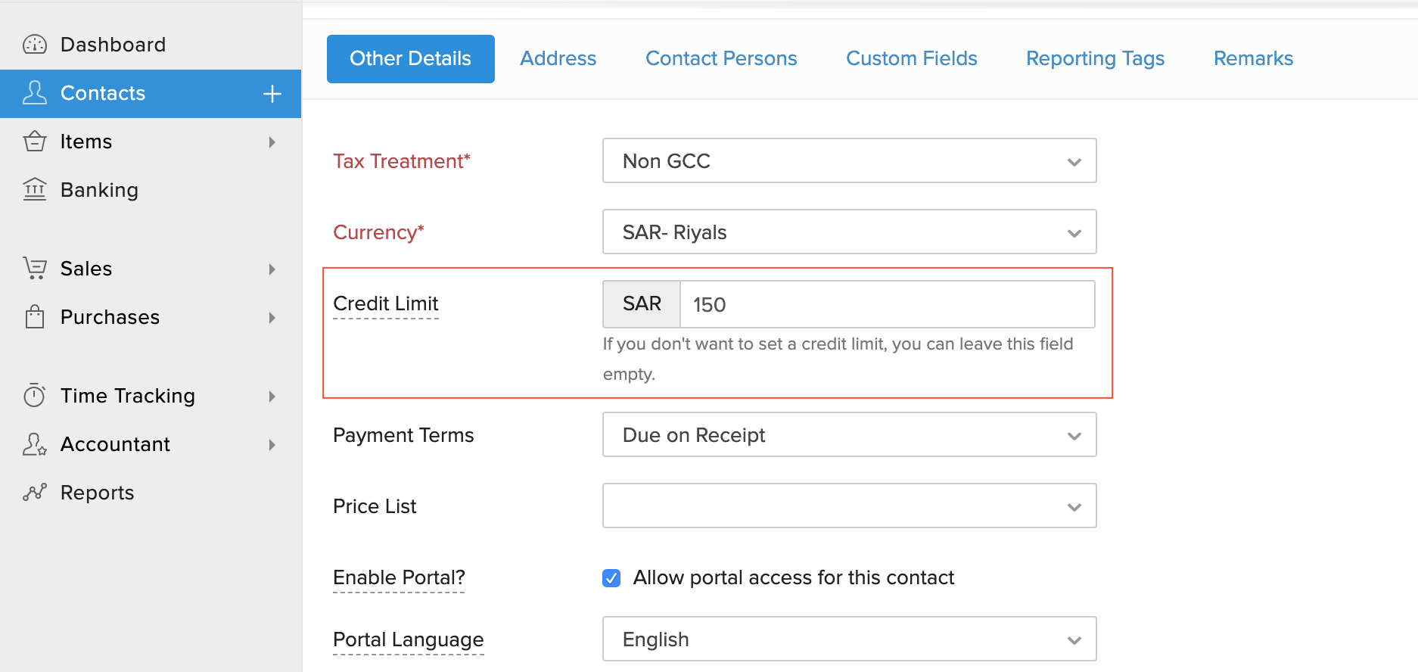Open the Currency SAR- Riyals dropdown

pos(849,232)
